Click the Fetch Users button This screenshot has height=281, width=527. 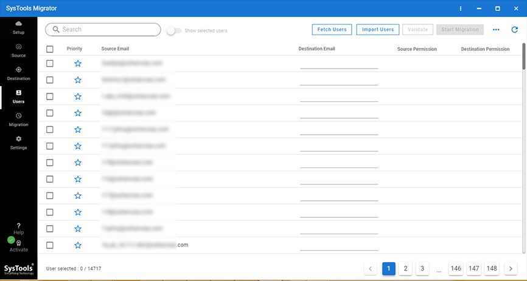332,30
